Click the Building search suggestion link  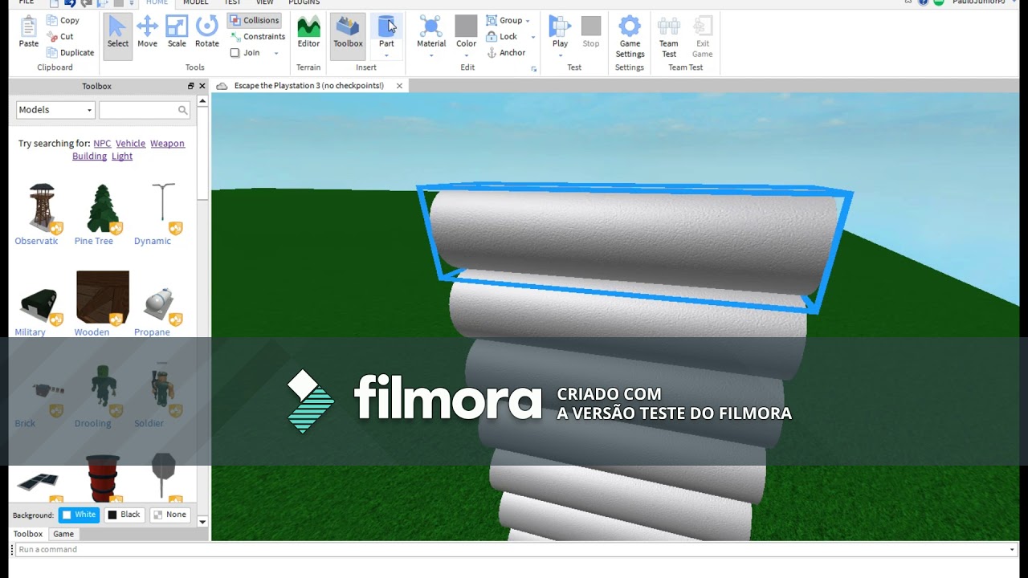coord(89,157)
